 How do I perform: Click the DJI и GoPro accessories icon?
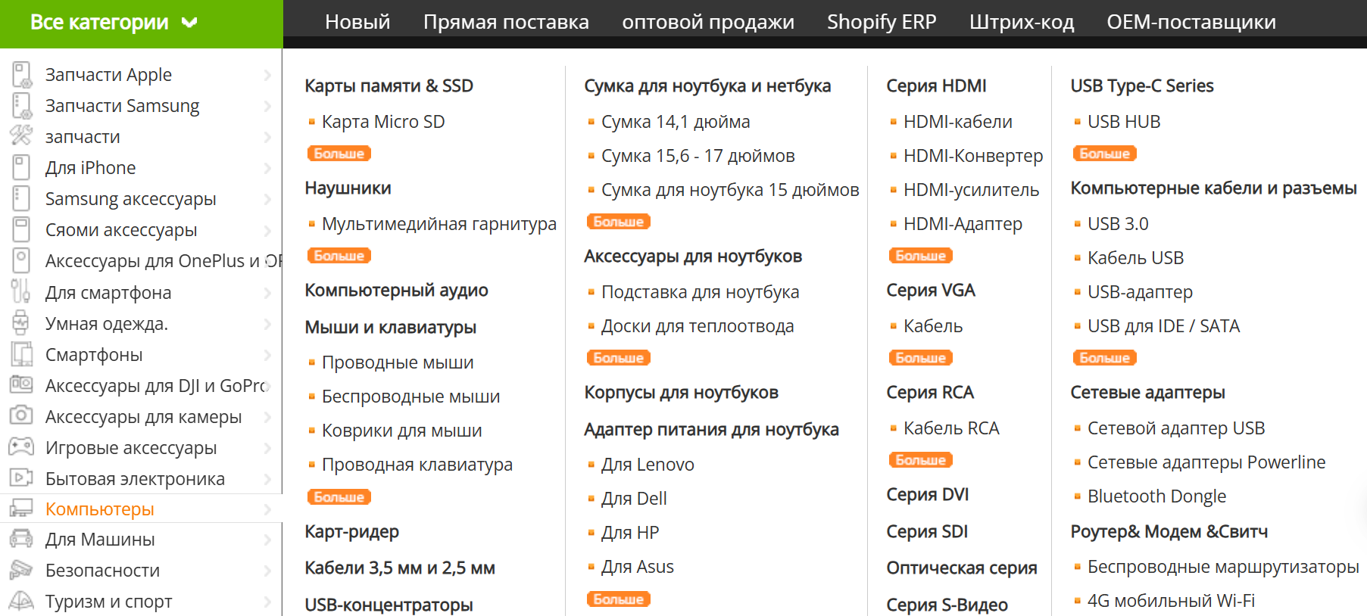tap(21, 385)
